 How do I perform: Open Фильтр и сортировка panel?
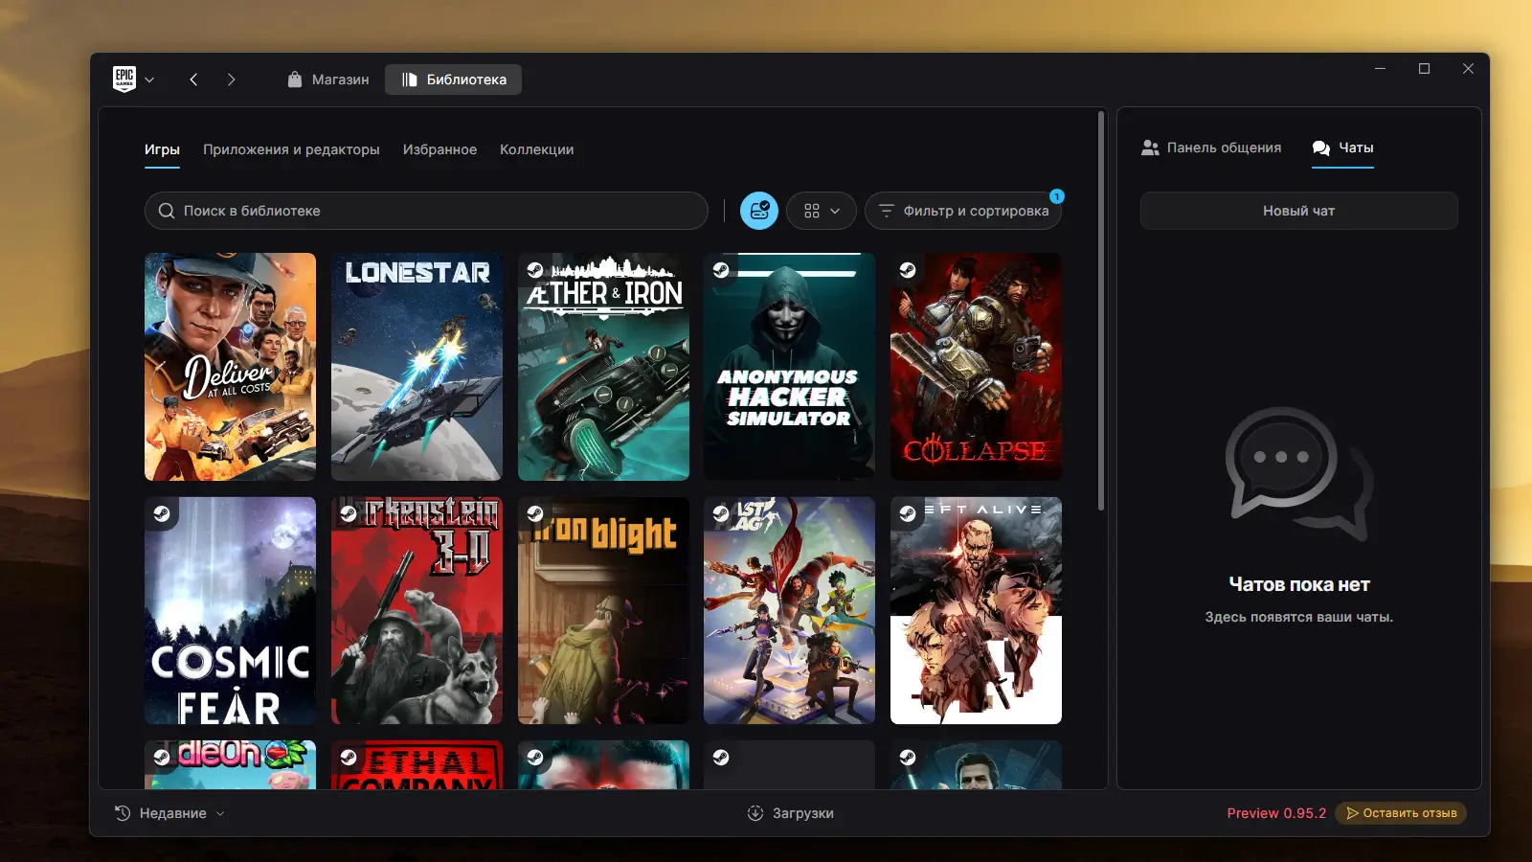[x=963, y=211]
